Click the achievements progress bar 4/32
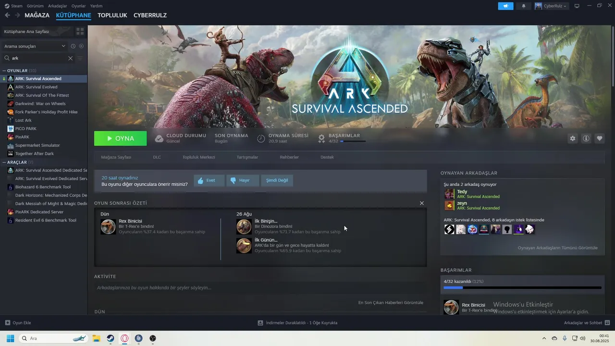Viewport: 615px width, 346px height. (x=522, y=288)
